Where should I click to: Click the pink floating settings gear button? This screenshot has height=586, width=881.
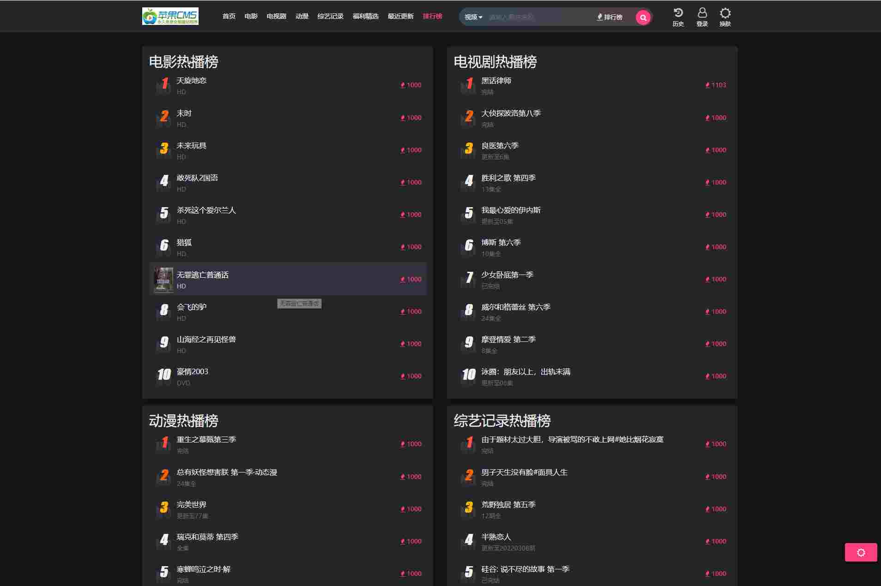click(x=861, y=552)
